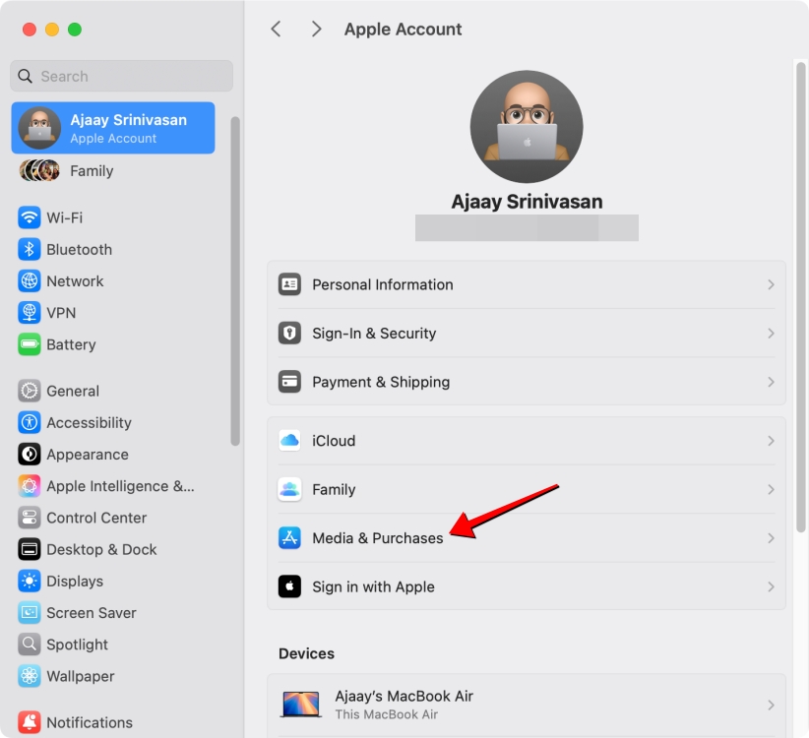
Task: Click the Personal Information card icon
Action: coord(289,284)
